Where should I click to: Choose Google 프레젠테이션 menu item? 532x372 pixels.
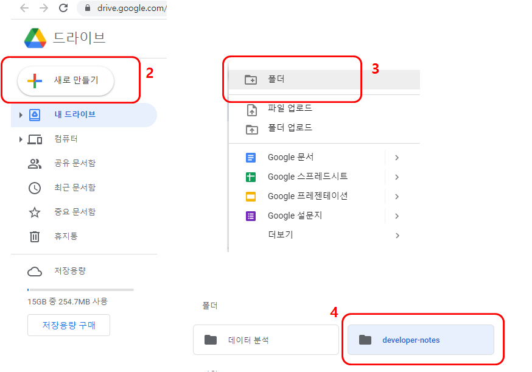[307, 197]
